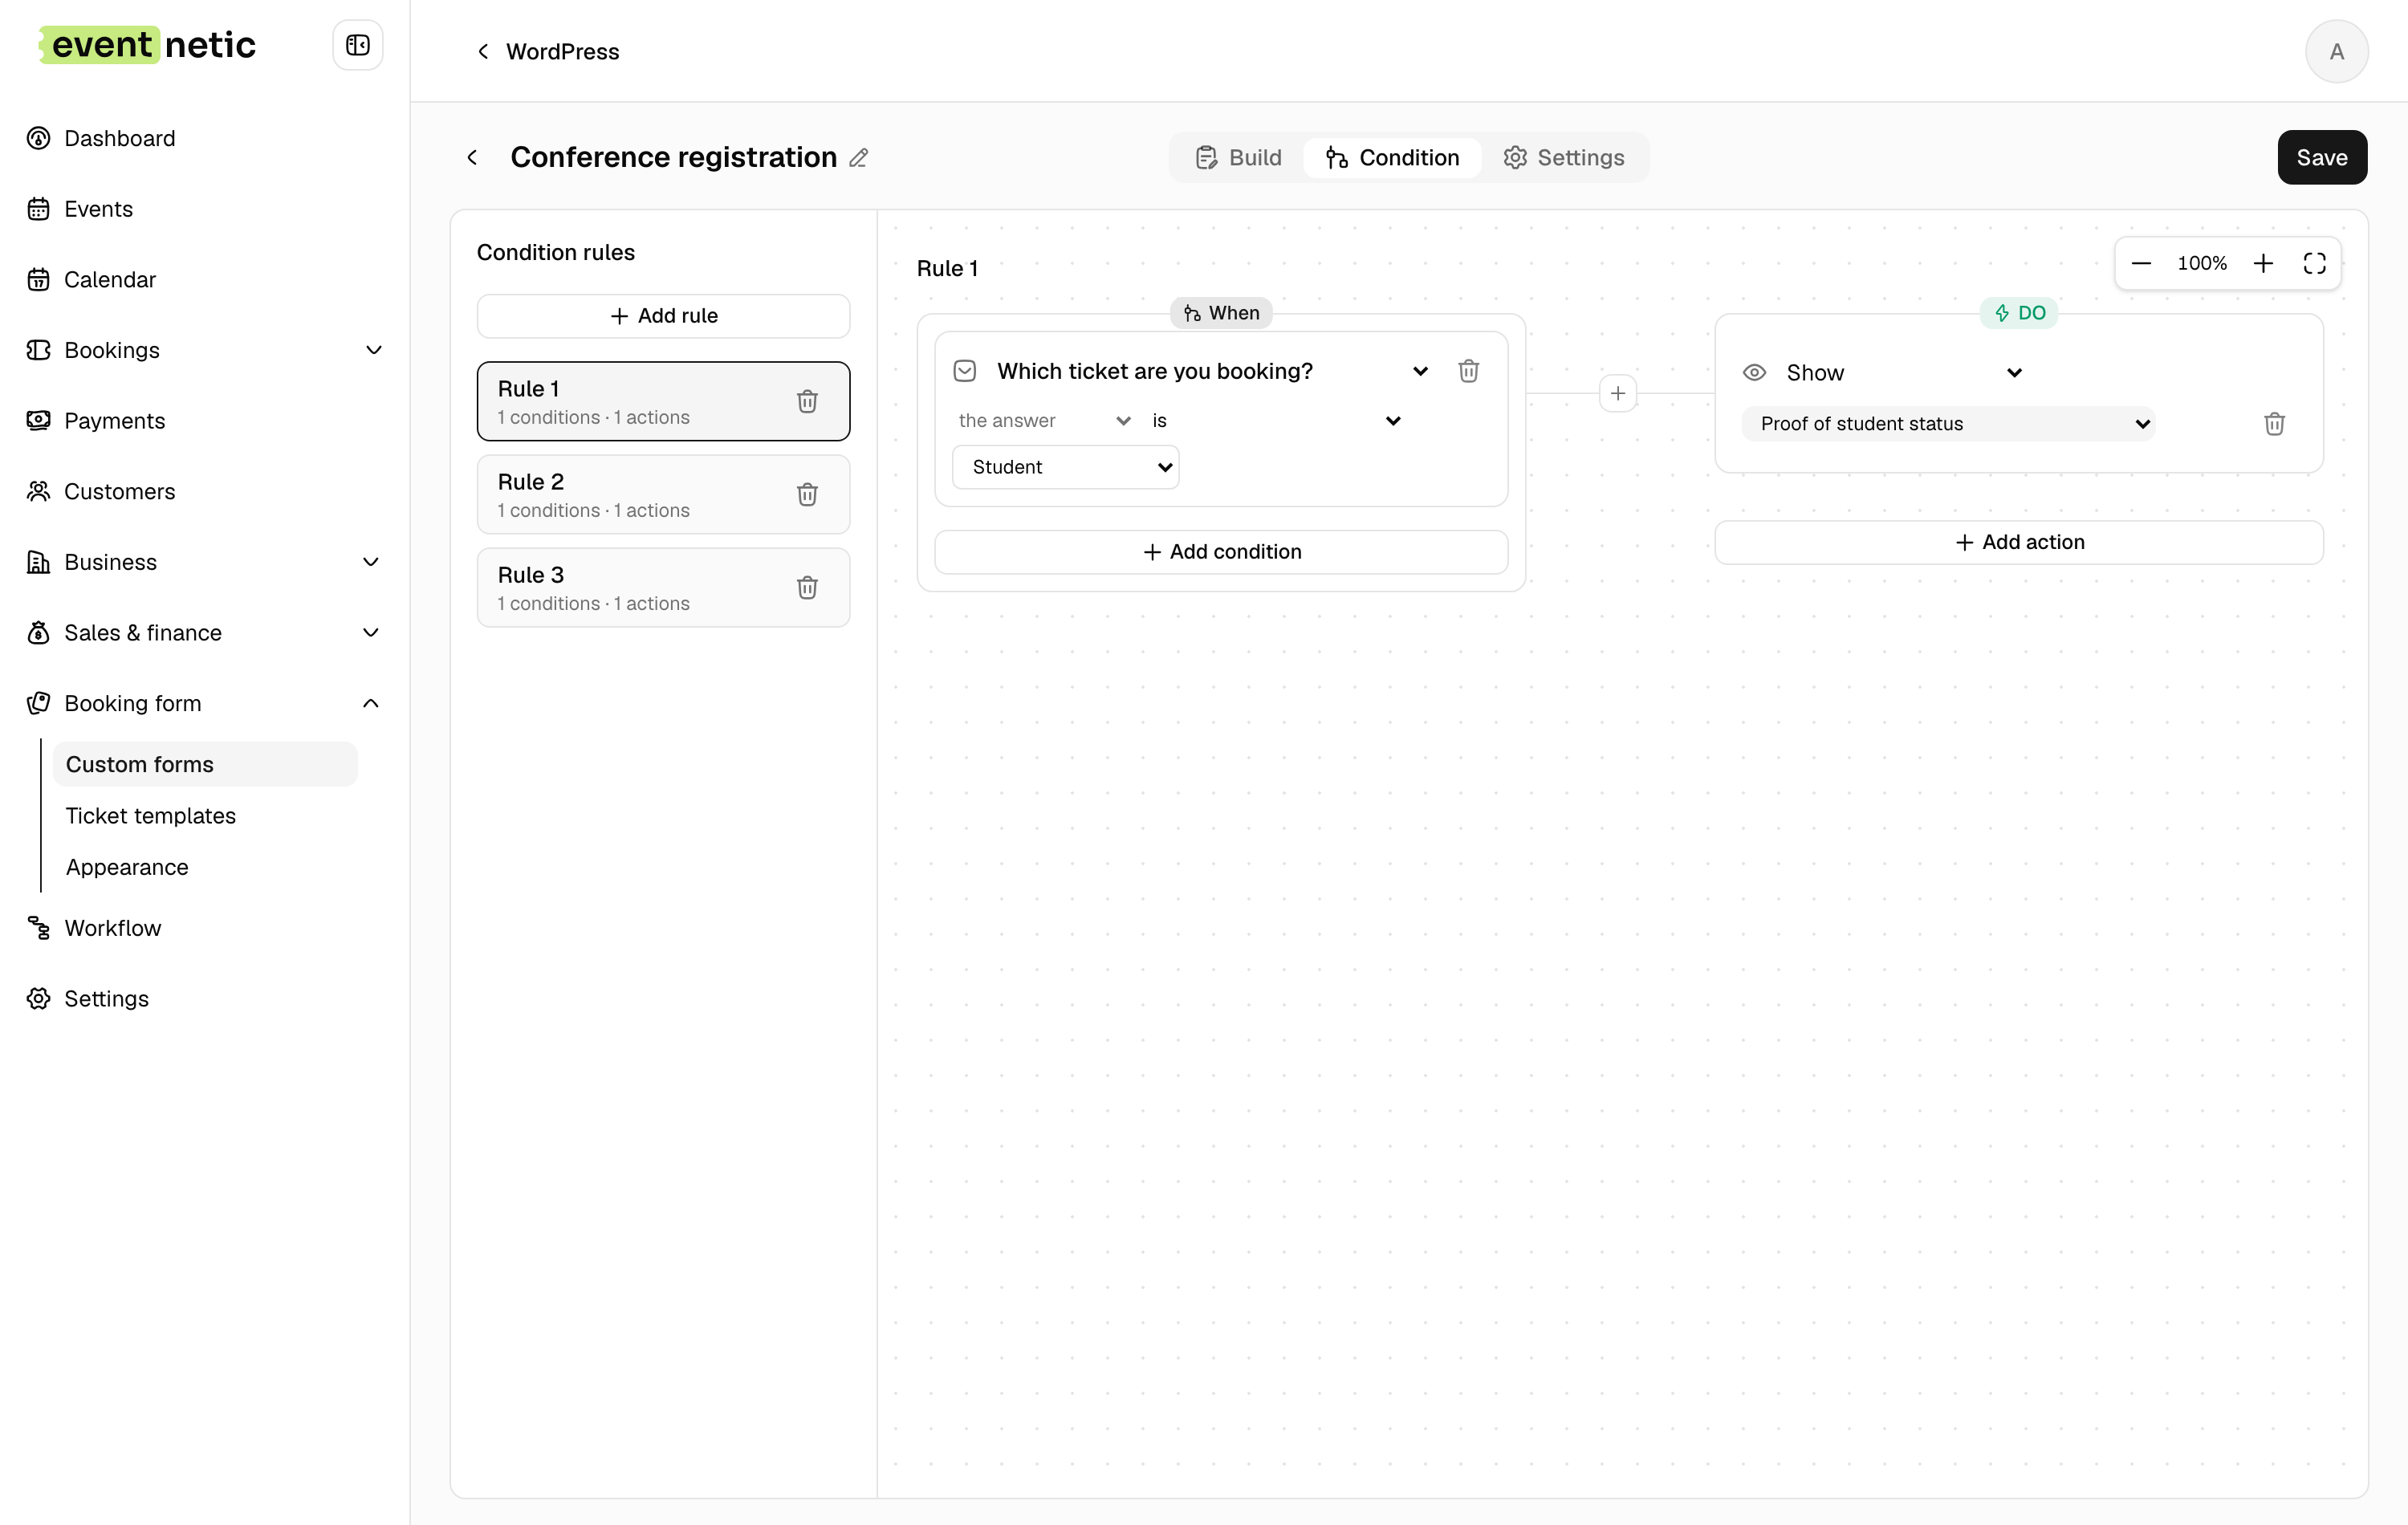Zoom out the rule canvas
Image resolution: width=2408 pixels, height=1525 pixels.
(x=2141, y=263)
